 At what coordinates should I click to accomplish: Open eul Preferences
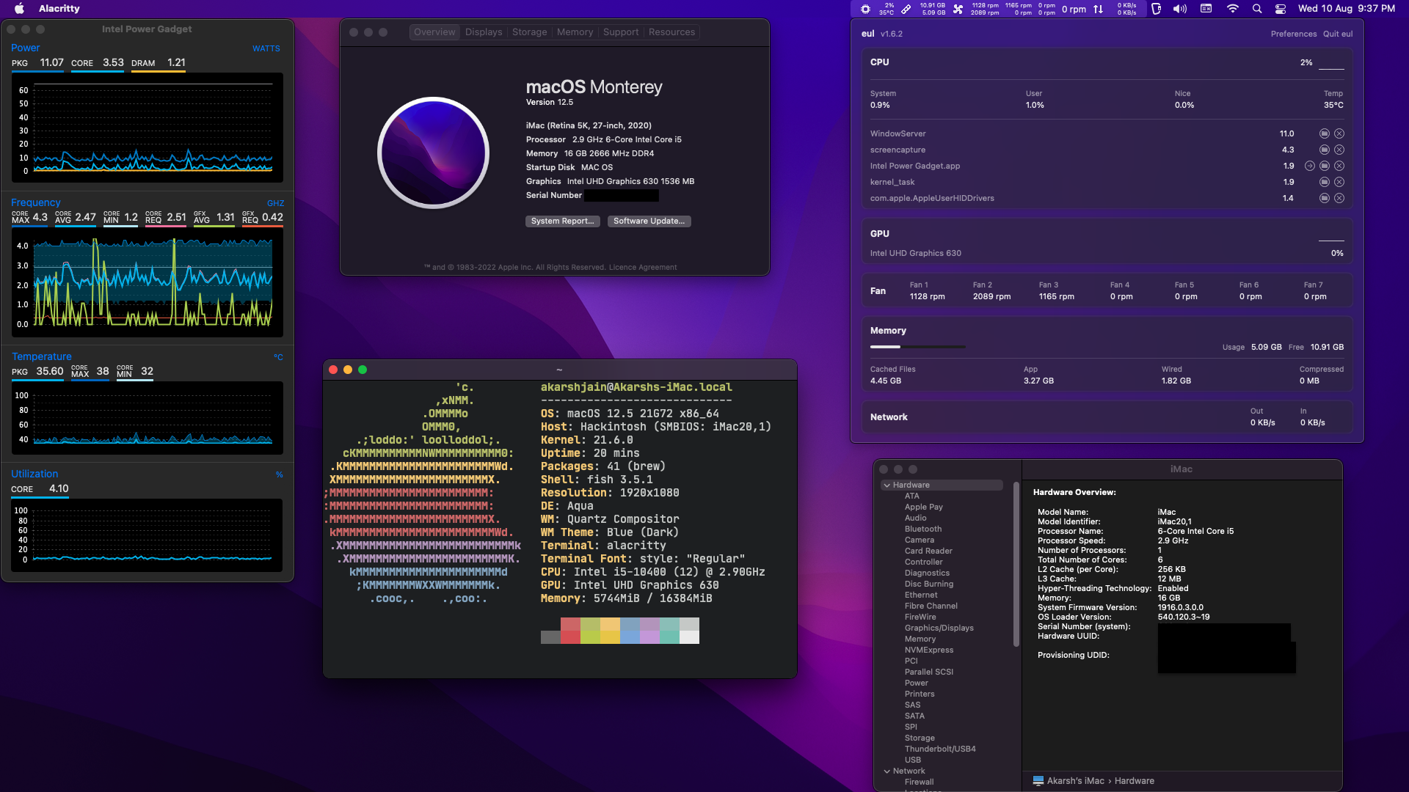[x=1294, y=34]
